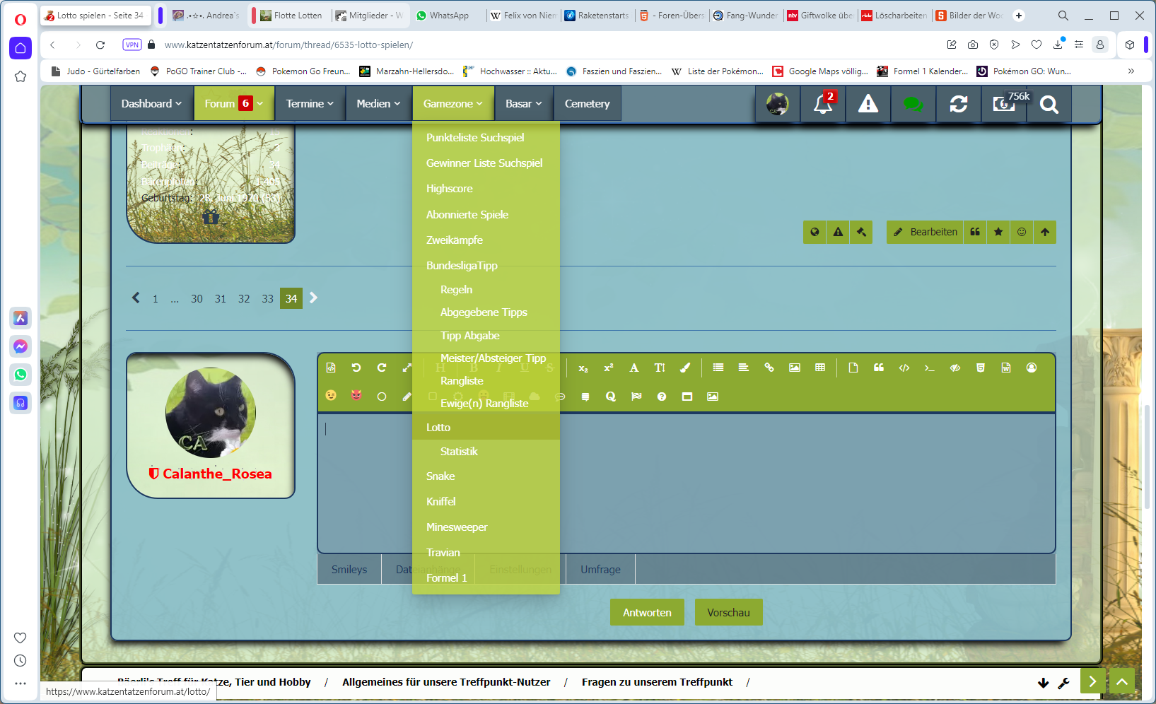Switch to the Umfrage tab below the editor
Screen dimensions: 1156x704
click(x=600, y=570)
